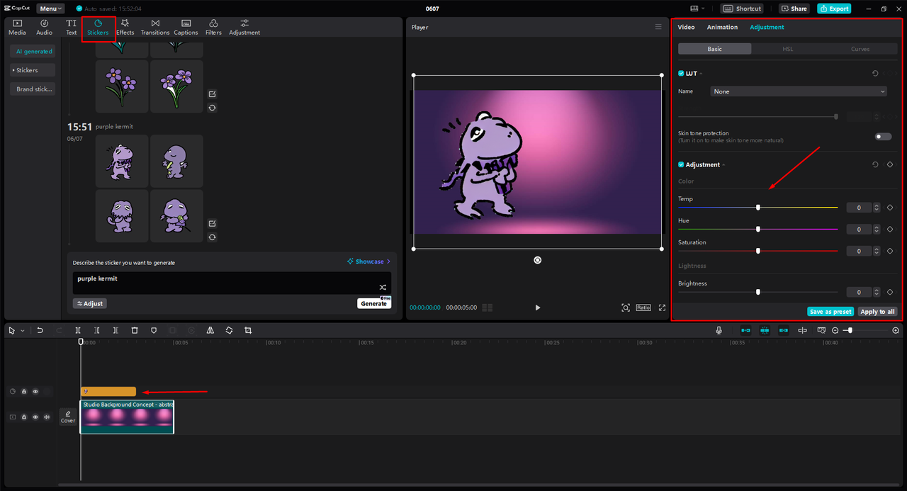Screen dimensions: 907x491
Task: Hide the sticker track using the eye icon
Action: 35,392
